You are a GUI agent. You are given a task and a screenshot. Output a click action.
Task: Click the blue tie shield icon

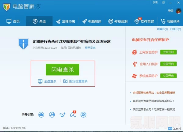23,44
